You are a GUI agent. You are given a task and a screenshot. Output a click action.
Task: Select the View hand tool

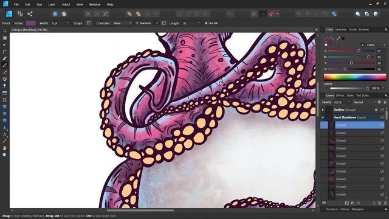(4, 148)
